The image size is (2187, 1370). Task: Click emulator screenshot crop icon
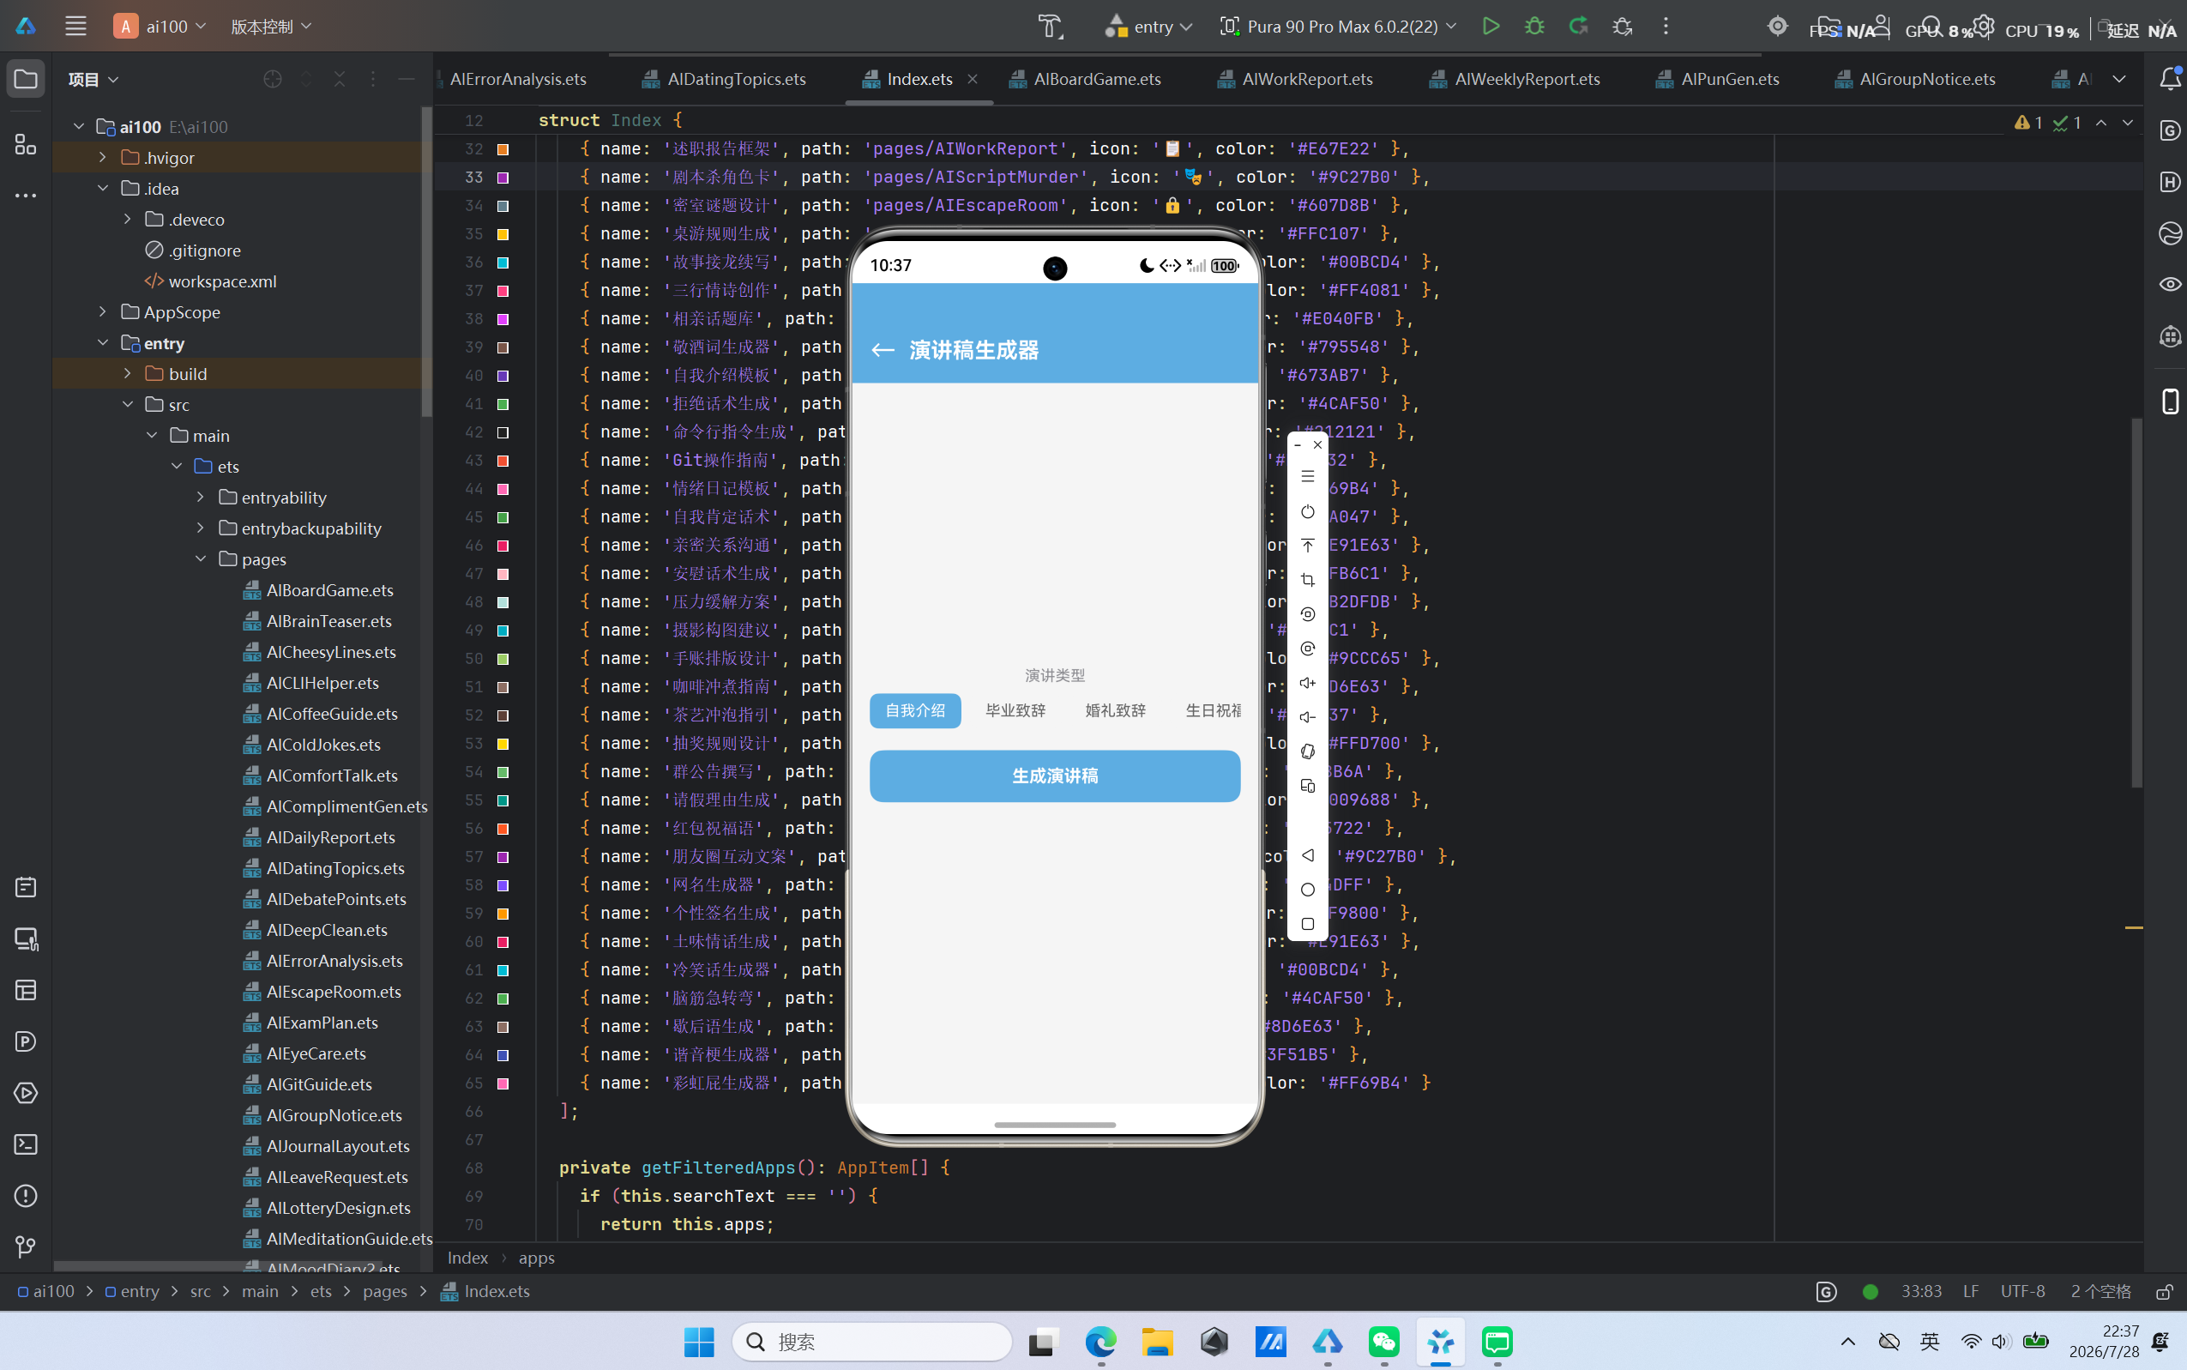[1307, 580]
